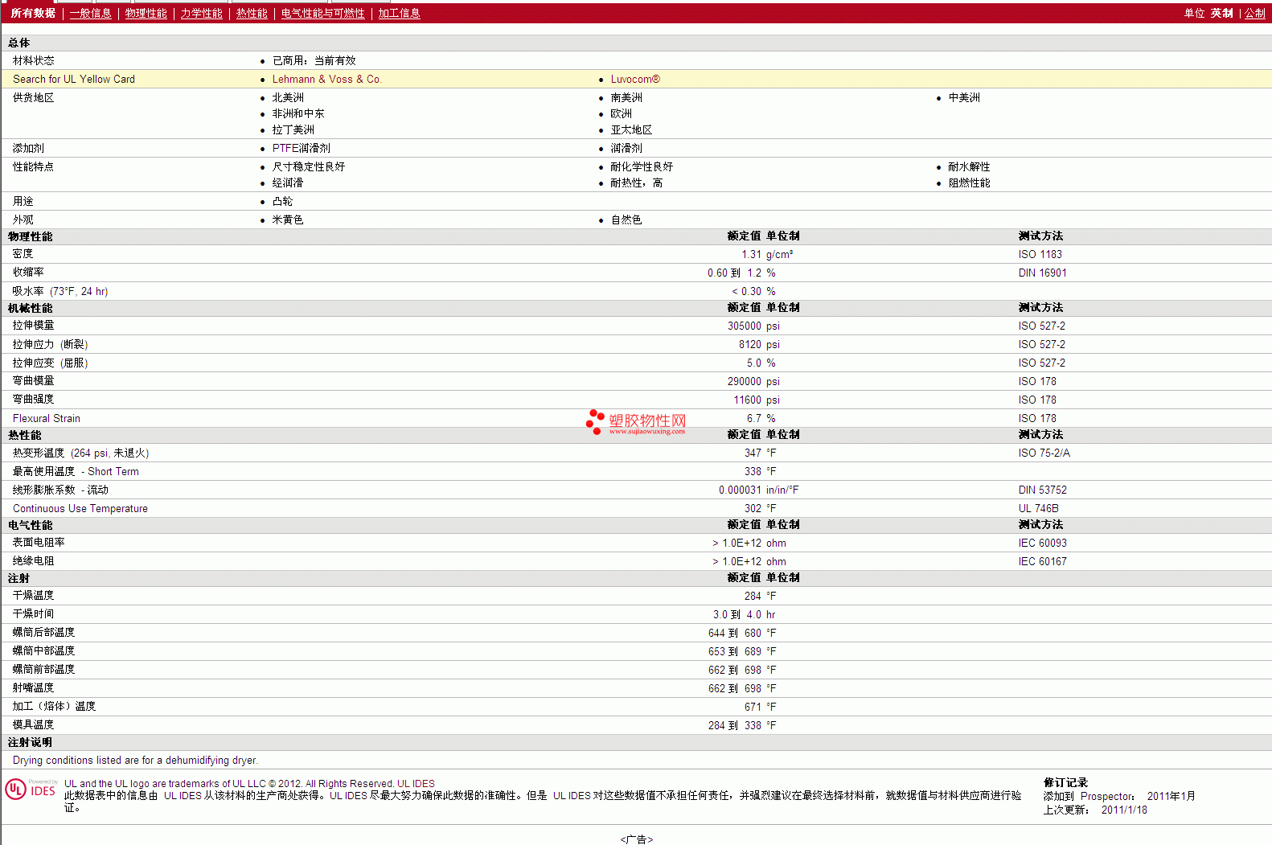
Task: Click expansion coefficient 0.000031
Action: 740,490
